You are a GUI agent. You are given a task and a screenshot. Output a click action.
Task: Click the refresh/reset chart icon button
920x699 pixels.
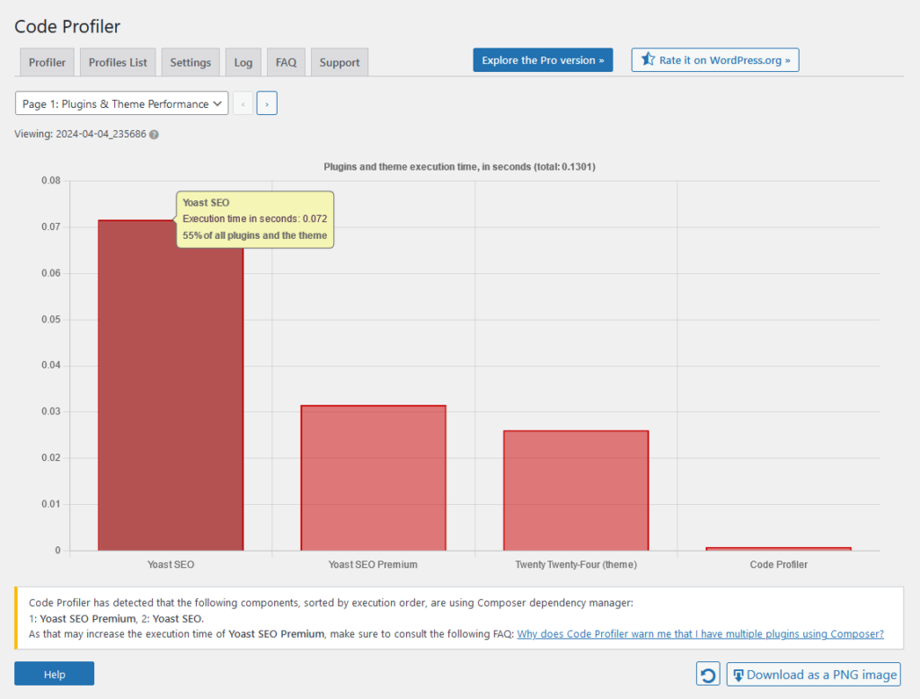(708, 675)
